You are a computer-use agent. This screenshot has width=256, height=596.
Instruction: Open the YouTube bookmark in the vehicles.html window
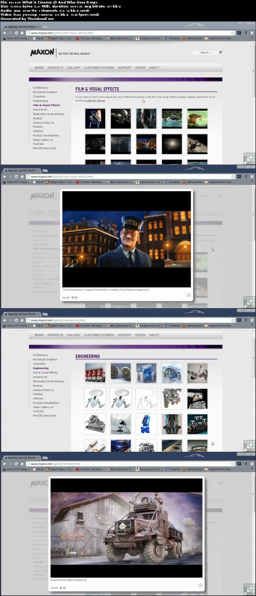coord(89,469)
